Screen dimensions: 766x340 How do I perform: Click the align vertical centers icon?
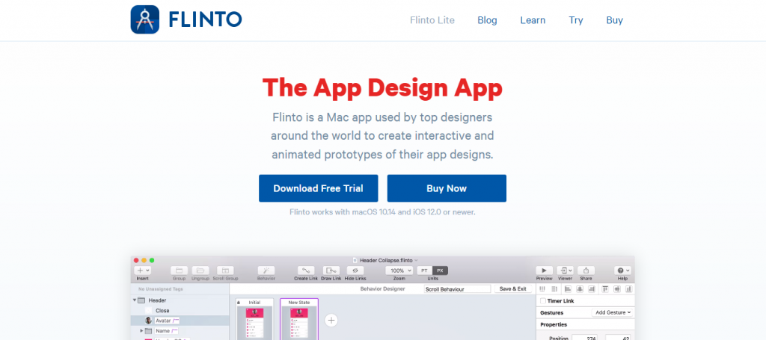point(616,289)
